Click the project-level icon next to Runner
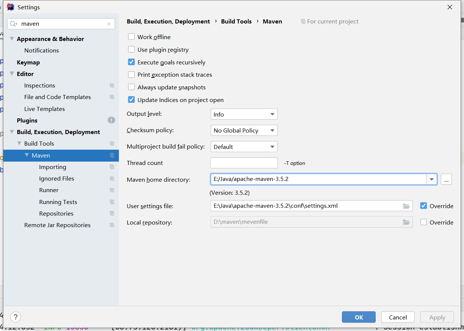This screenshot has width=464, height=331. [112, 190]
